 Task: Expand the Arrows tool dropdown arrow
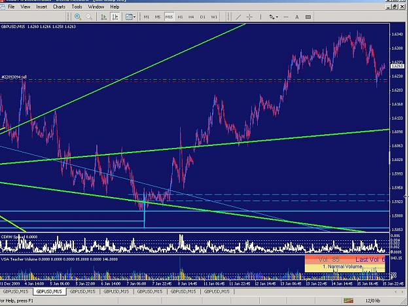pos(277,17)
